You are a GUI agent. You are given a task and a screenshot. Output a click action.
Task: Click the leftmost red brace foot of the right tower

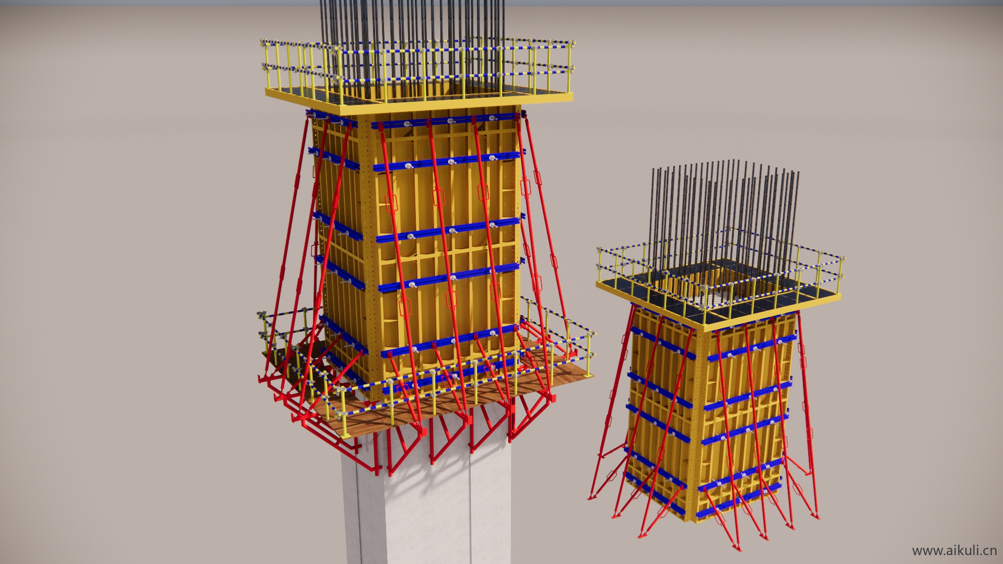592,496
